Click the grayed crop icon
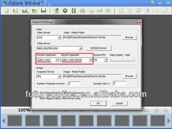This screenshot has height=129, width=172. click(138, 11)
